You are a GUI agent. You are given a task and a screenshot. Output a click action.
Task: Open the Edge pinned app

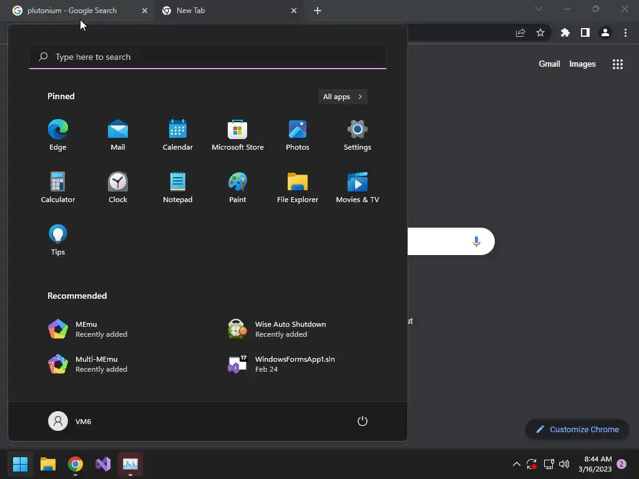point(58,135)
